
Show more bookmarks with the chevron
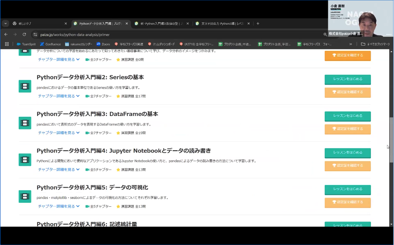(350, 44)
